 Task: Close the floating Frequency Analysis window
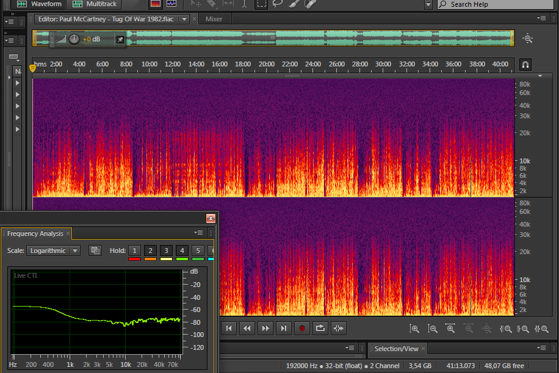(x=211, y=218)
